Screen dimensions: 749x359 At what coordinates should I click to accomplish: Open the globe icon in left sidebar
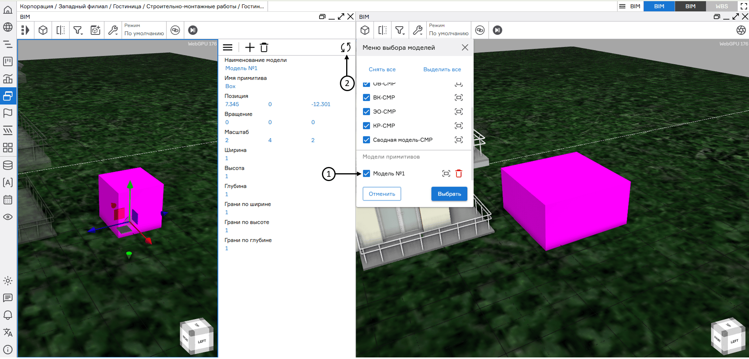[8, 27]
